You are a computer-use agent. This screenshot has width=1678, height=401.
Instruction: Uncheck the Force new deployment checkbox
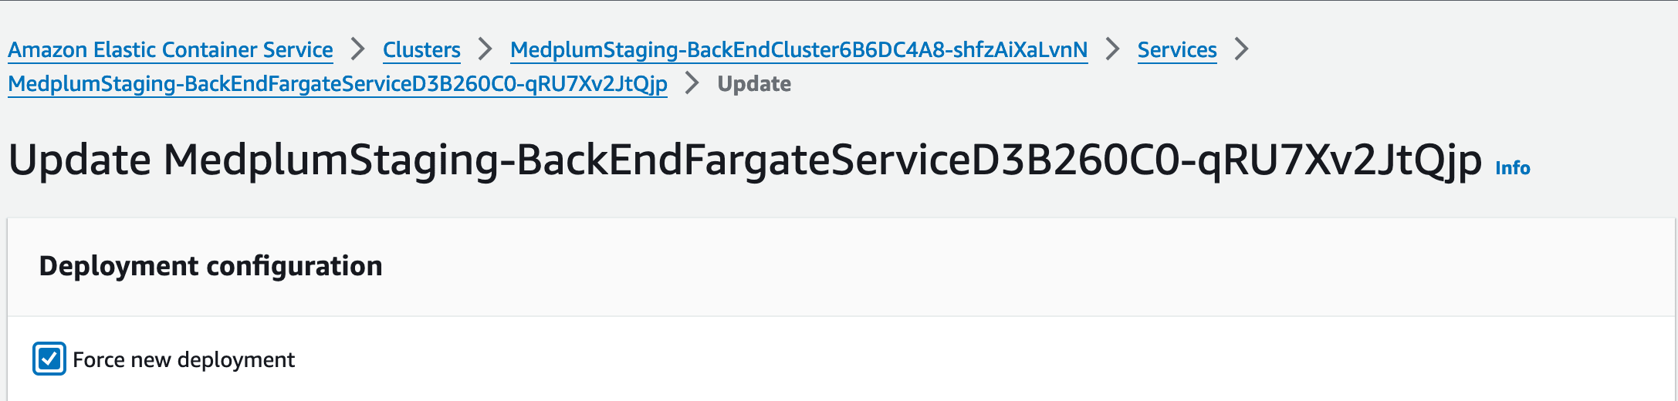click(49, 359)
